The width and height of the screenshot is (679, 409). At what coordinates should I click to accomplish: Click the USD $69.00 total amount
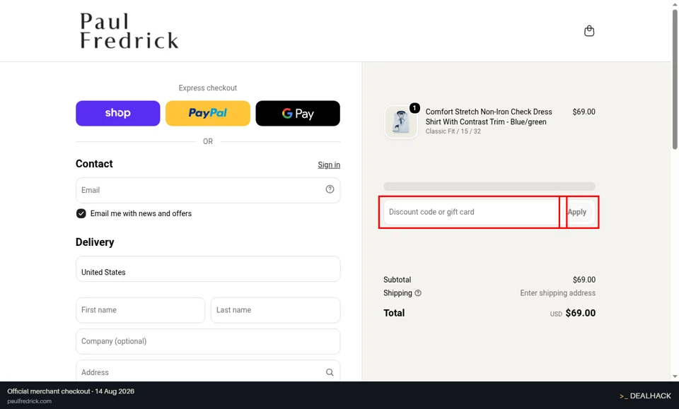[x=572, y=313]
